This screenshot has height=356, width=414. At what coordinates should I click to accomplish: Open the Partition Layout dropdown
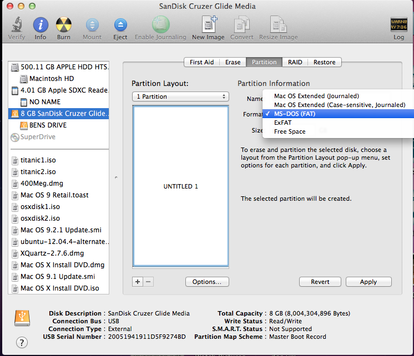click(180, 96)
